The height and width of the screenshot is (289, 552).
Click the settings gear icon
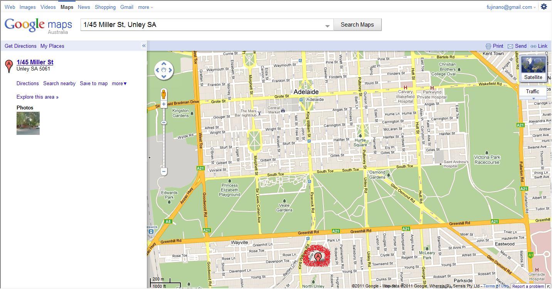click(x=544, y=7)
